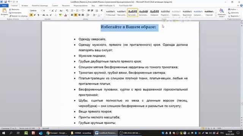
Task: Apply red font color (A icon)
Action: [66, 15]
